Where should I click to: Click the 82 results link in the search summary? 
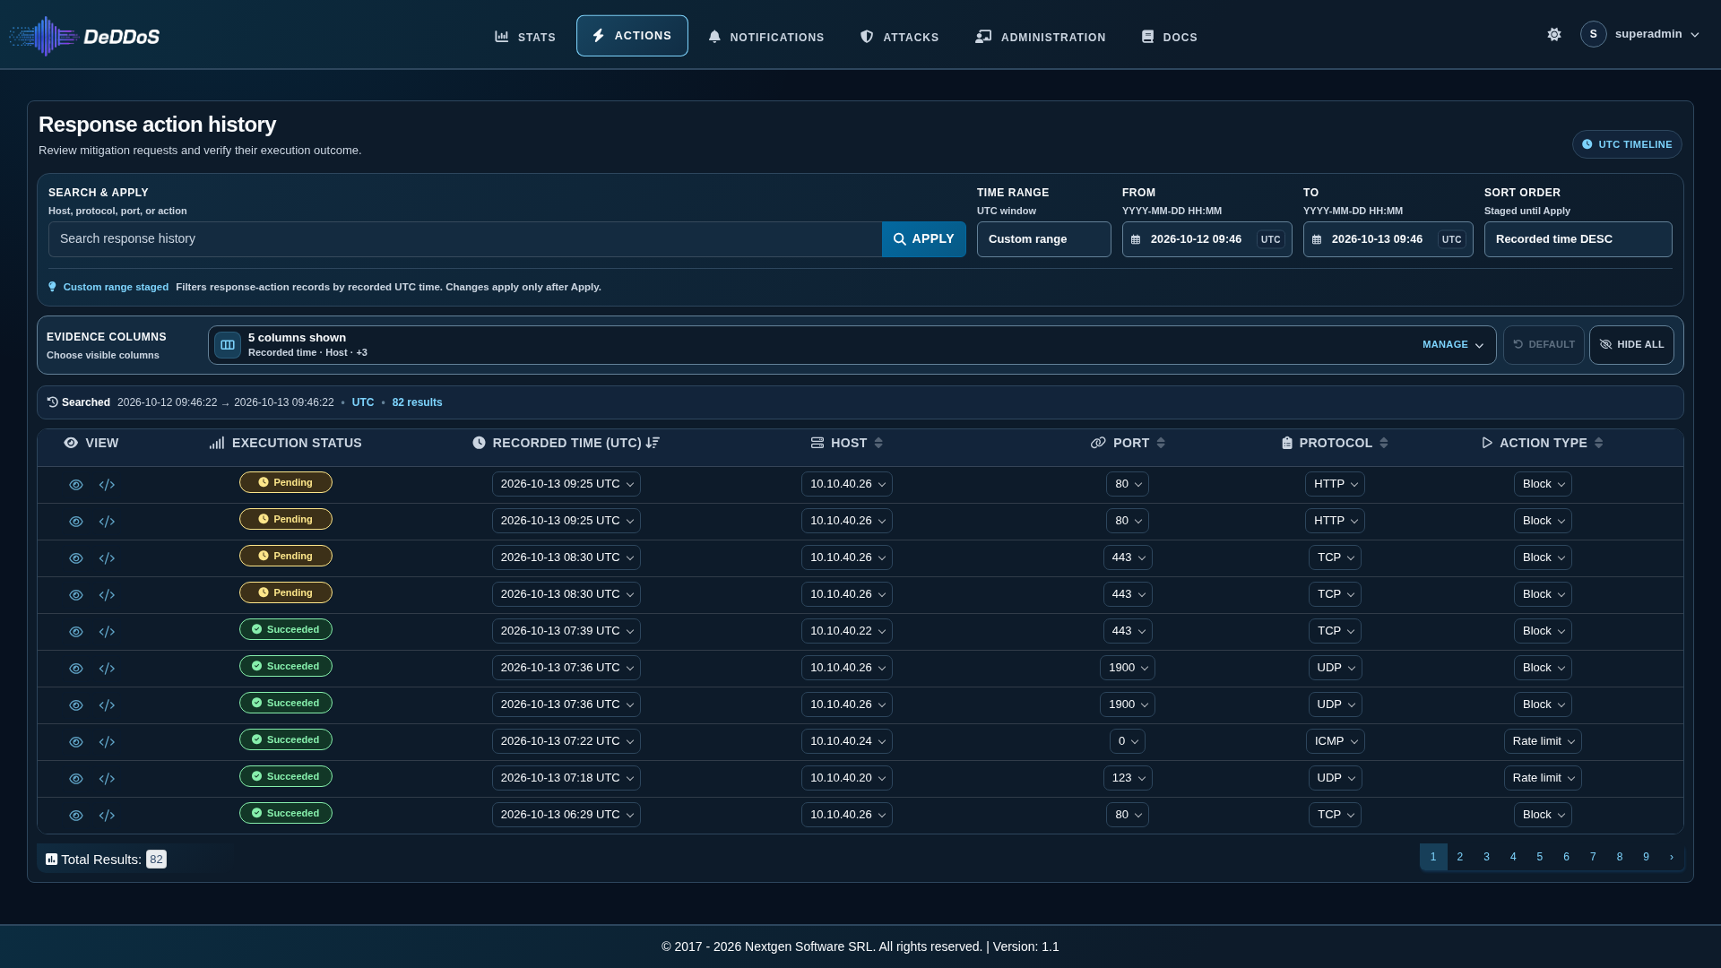pyautogui.click(x=417, y=402)
